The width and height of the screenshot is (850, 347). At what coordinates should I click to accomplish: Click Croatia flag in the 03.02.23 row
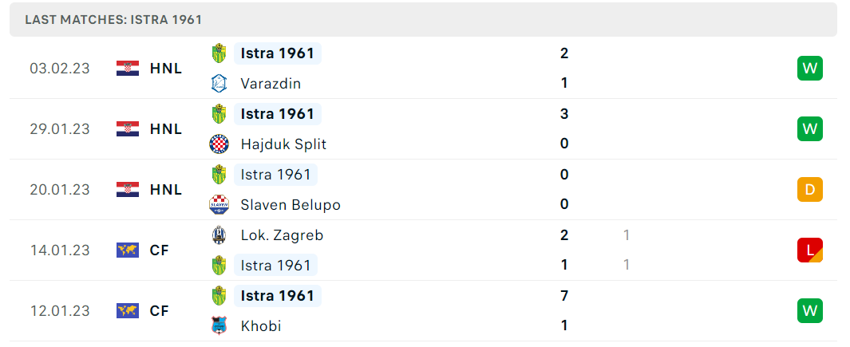pyautogui.click(x=128, y=69)
